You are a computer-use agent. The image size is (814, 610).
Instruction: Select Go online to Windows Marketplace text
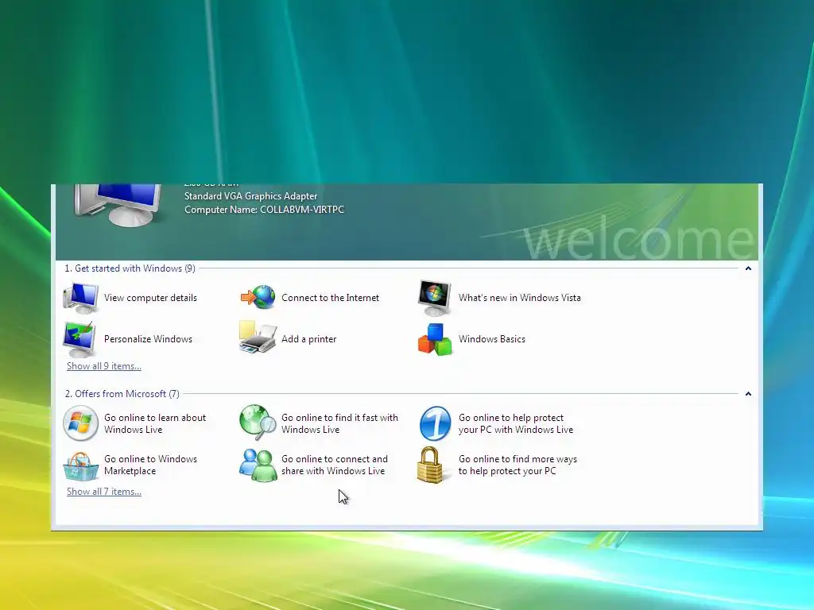pos(150,465)
